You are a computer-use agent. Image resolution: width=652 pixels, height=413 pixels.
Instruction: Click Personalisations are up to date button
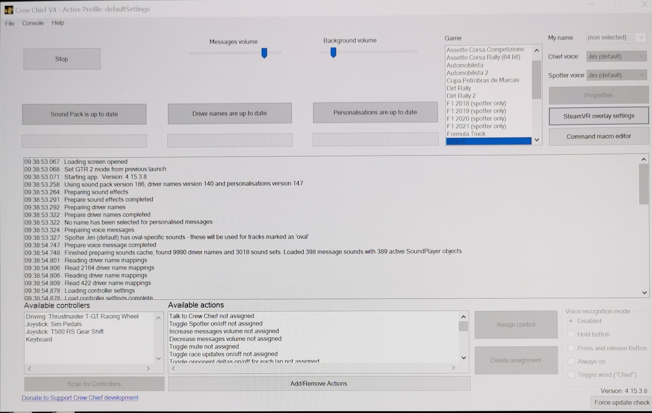(x=375, y=112)
